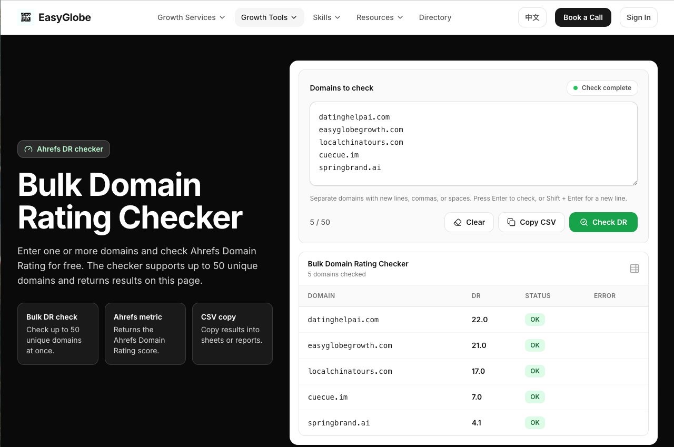Click the EasyGlobe brand name
This screenshot has width=674, height=447.
65,17
